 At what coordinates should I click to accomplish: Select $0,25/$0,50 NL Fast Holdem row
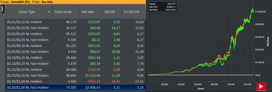(75, 76)
